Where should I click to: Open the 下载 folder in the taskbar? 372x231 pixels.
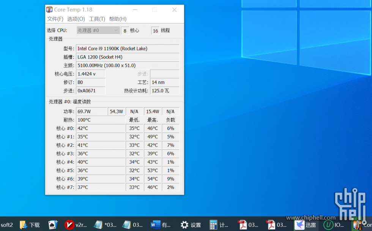(x=30, y=225)
